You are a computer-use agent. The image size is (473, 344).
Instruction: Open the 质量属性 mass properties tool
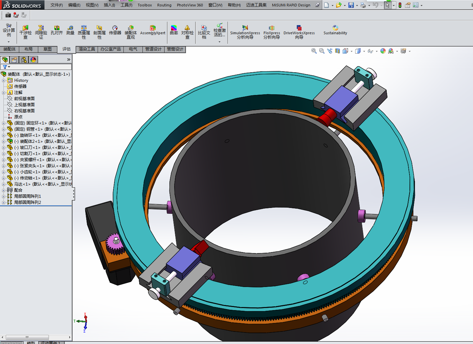84,31
